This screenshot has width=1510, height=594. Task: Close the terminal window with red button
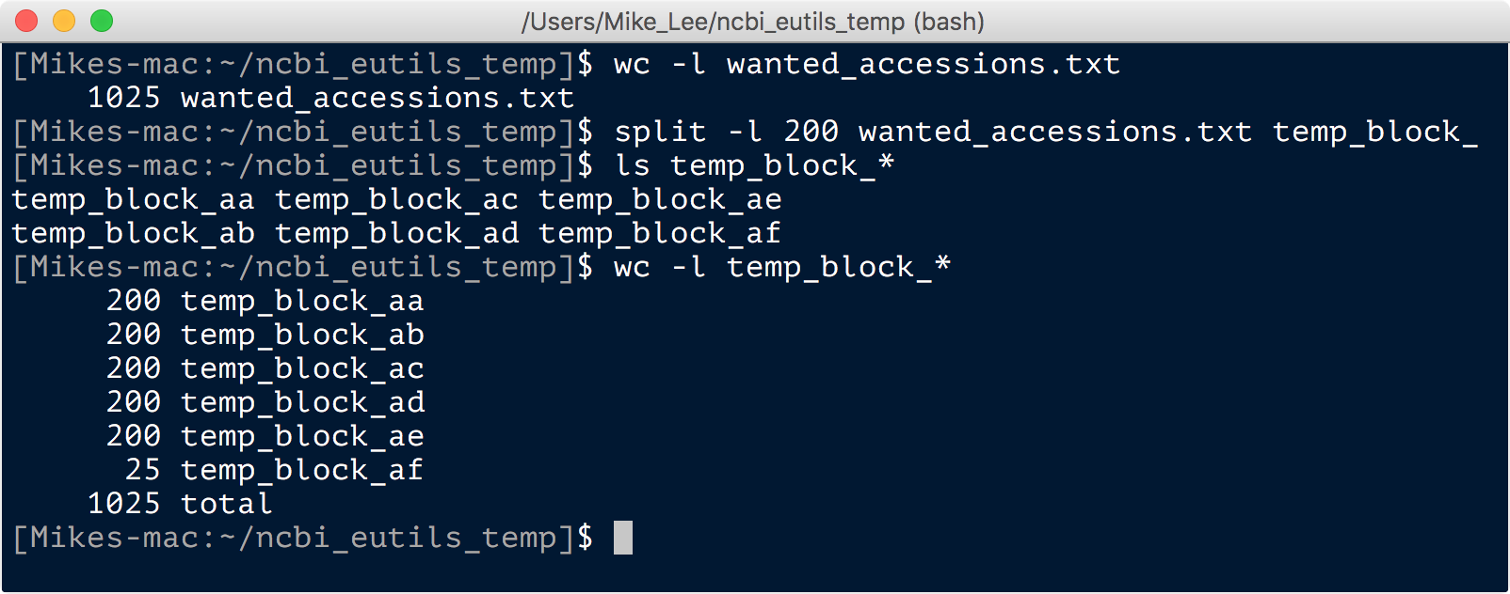(26, 21)
